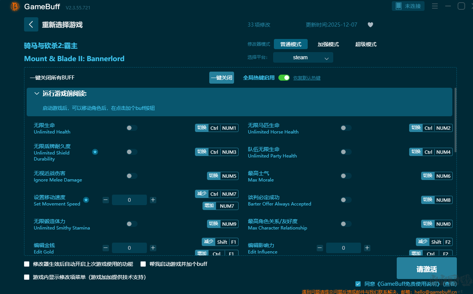
Task: Click the Edit Gold value field
Action: (x=129, y=248)
